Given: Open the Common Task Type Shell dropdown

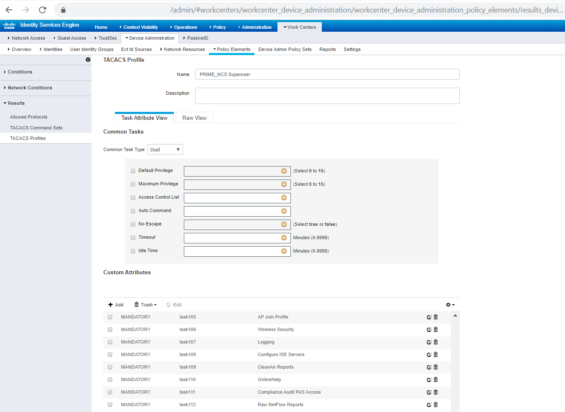Looking at the screenshot, I should (165, 149).
